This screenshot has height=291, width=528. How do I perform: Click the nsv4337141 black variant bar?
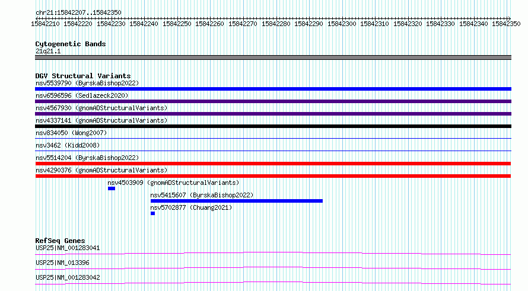pos(273,126)
